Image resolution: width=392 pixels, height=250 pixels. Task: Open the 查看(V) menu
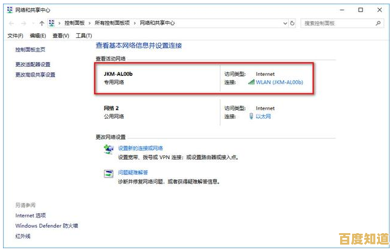[61, 36]
